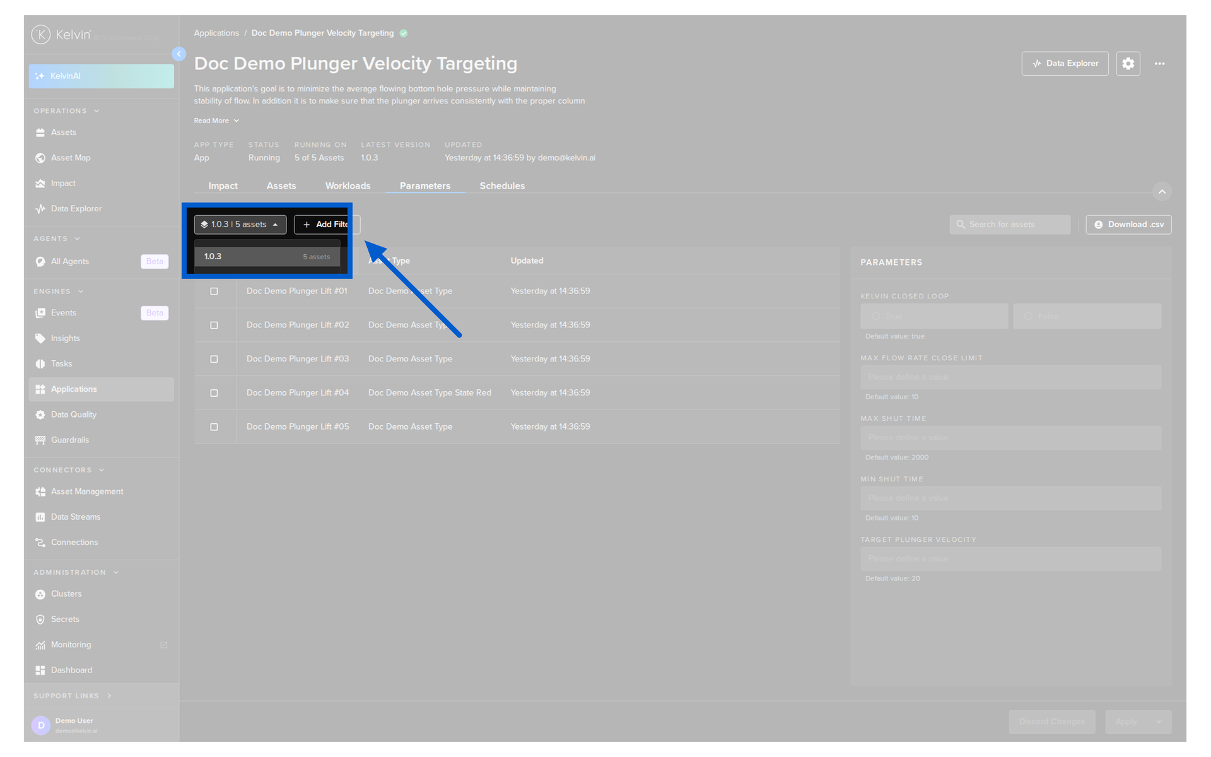
Task: Switch to the Impact tab
Action: pos(223,186)
